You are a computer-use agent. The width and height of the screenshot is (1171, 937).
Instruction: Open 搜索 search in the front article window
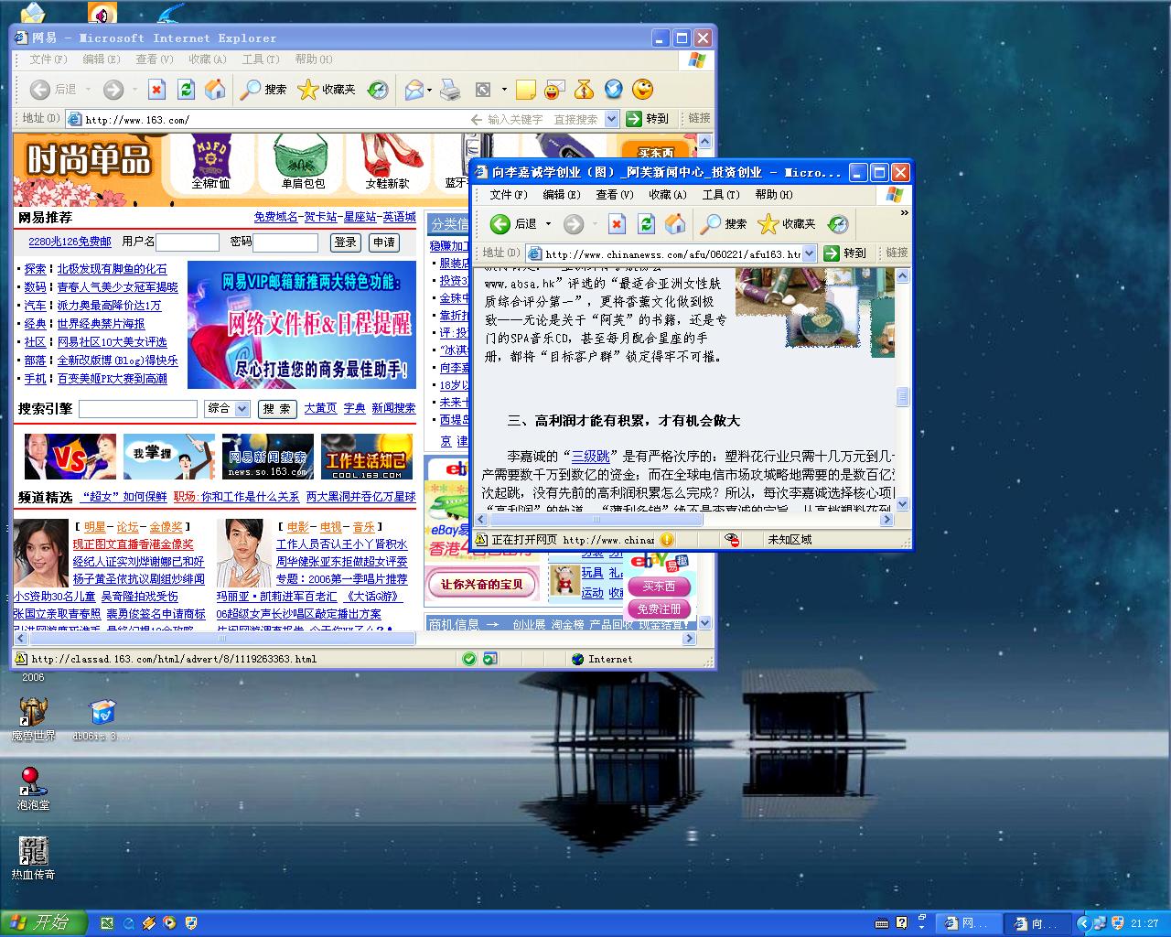pyautogui.click(x=724, y=224)
